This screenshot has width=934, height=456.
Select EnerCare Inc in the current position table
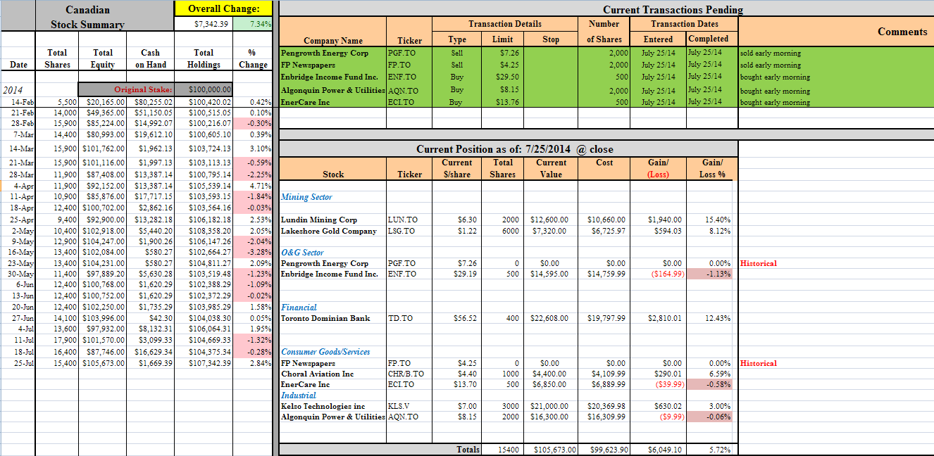[x=305, y=385]
